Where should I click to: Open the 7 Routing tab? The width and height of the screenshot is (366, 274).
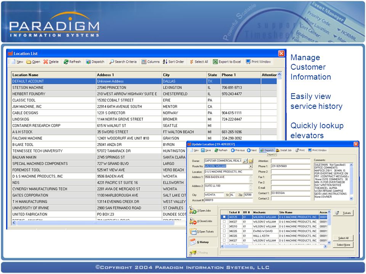[202, 253]
